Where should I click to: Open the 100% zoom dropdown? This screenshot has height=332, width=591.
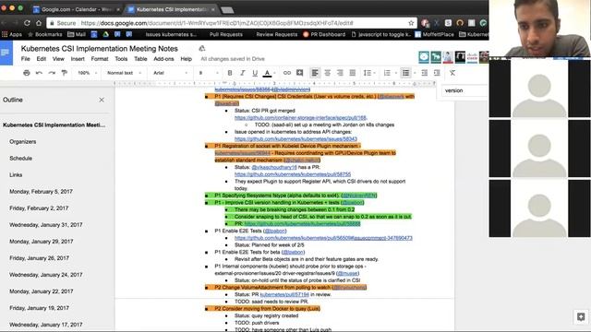[87, 73]
